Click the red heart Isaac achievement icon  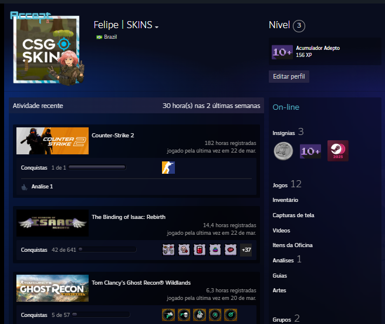[231, 250]
